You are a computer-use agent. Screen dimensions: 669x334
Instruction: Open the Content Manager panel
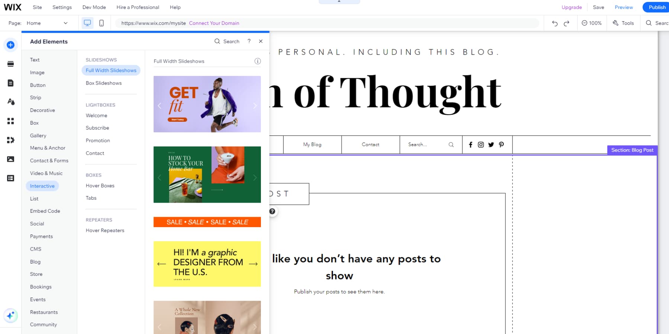(x=10, y=178)
